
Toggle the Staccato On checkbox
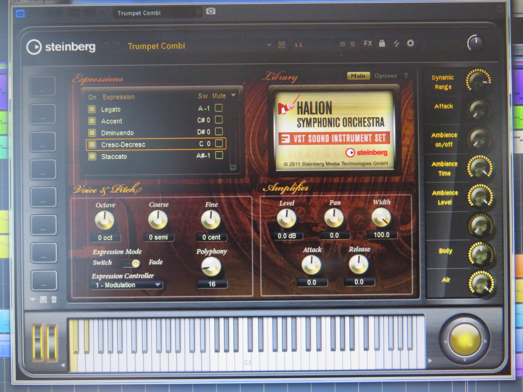click(92, 156)
